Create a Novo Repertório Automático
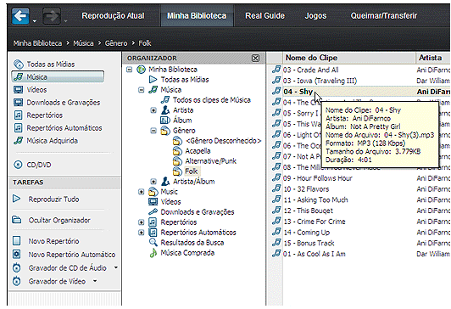The width and height of the screenshot is (451, 309). [x=64, y=255]
